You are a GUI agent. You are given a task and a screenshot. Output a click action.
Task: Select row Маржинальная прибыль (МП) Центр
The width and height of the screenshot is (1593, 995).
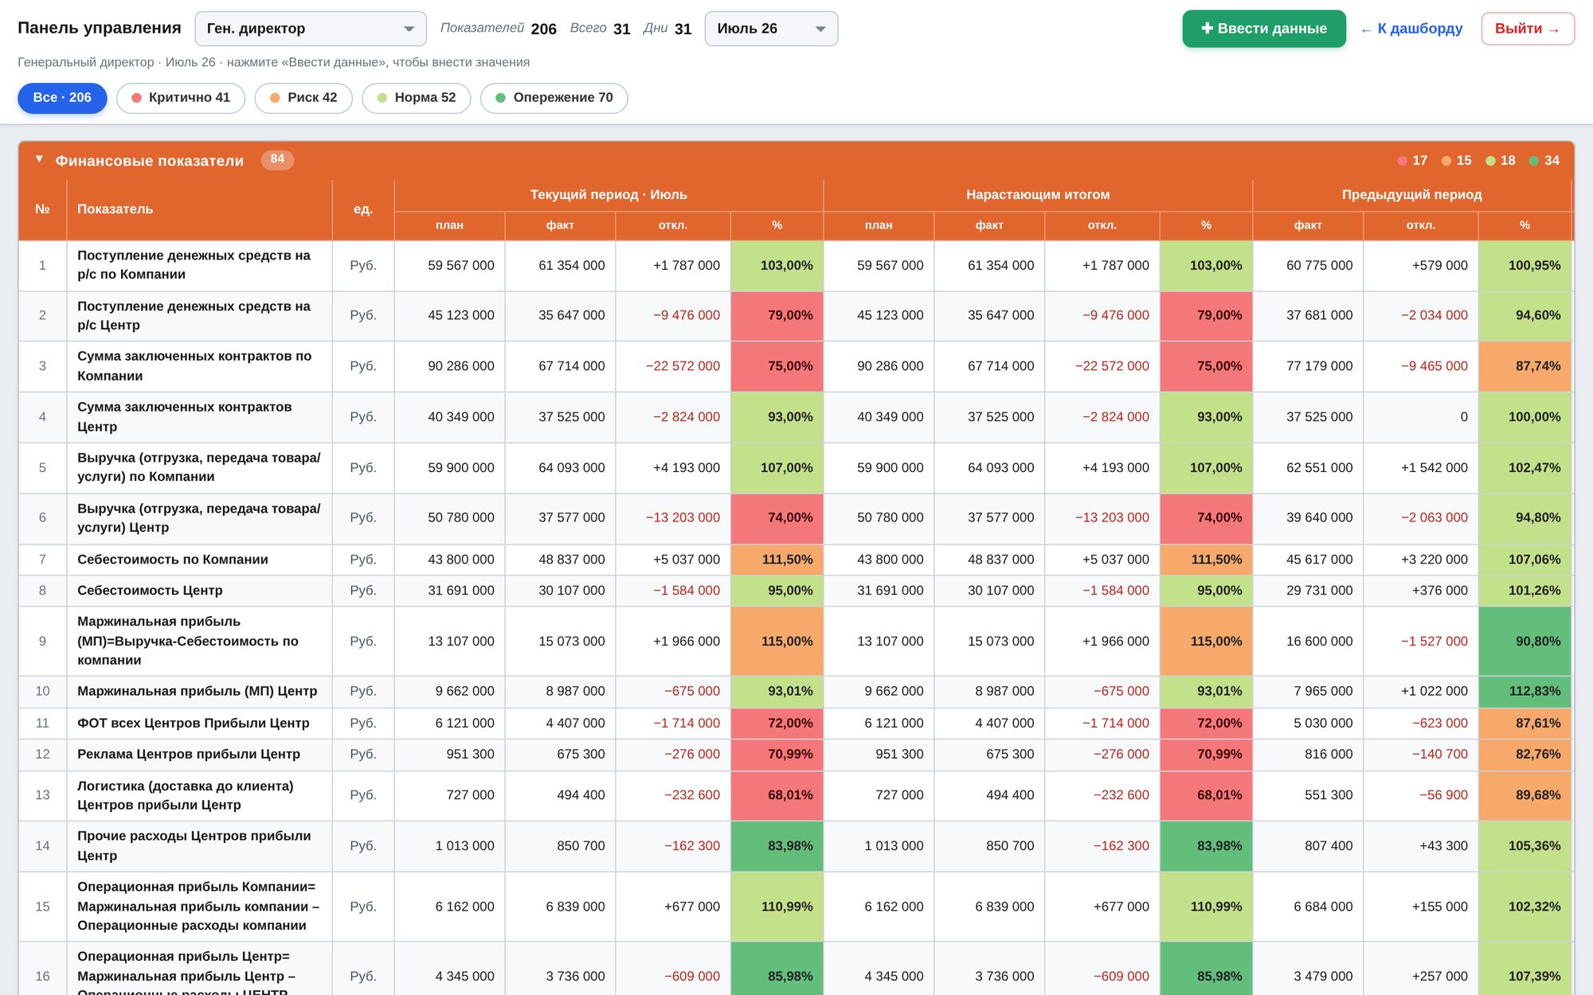[x=796, y=692]
